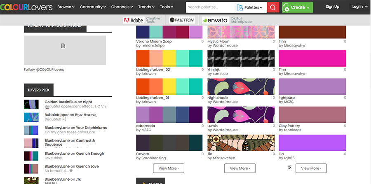This screenshot has width=371, height=184.
Task: Click the Nightshade pattern thumbnail
Action: pyautogui.click(x=241, y=86)
